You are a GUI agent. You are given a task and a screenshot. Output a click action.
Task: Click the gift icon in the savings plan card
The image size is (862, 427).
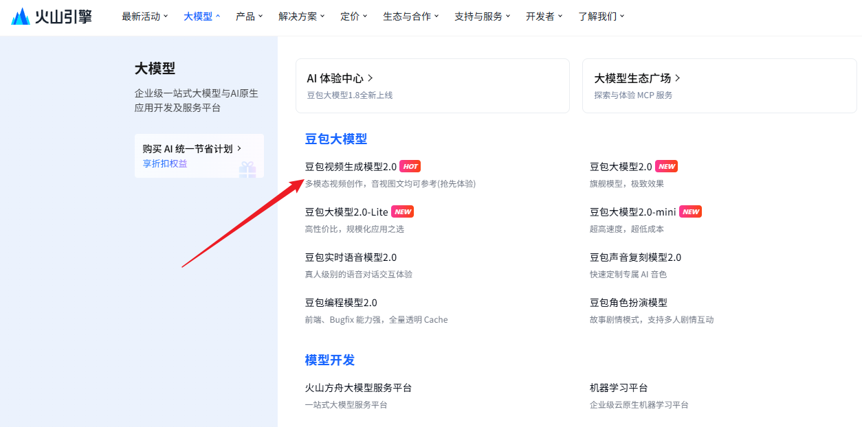[x=247, y=169]
